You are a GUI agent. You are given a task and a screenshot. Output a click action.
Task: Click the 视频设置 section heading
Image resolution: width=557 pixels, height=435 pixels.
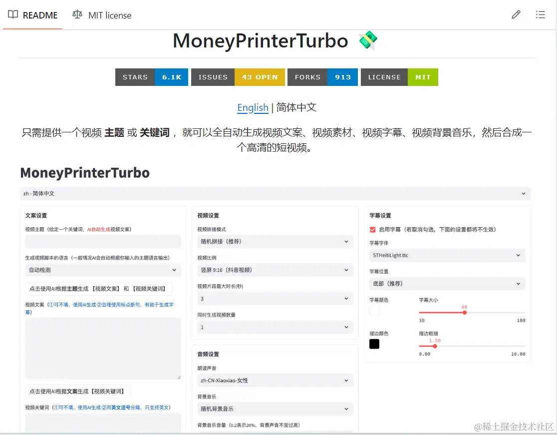tap(208, 215)
